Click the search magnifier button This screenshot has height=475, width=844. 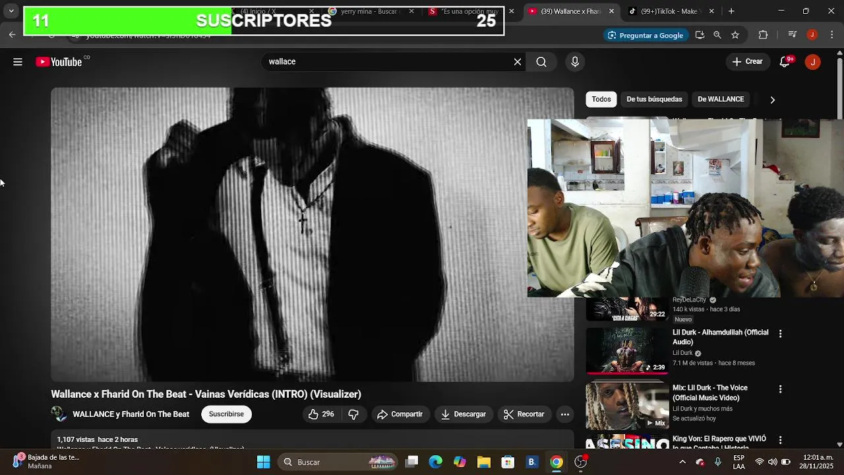coord(541,61)
